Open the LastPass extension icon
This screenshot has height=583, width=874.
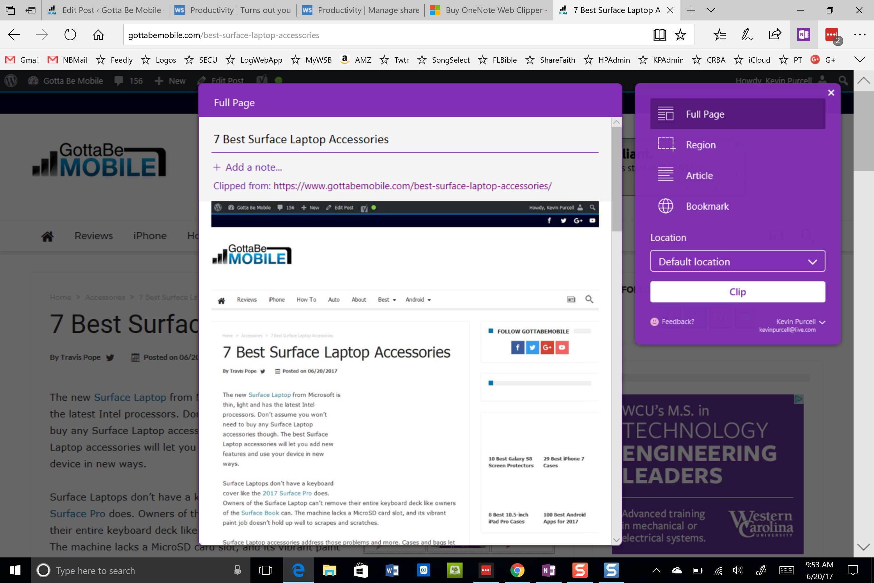click(x=832, y=35)
